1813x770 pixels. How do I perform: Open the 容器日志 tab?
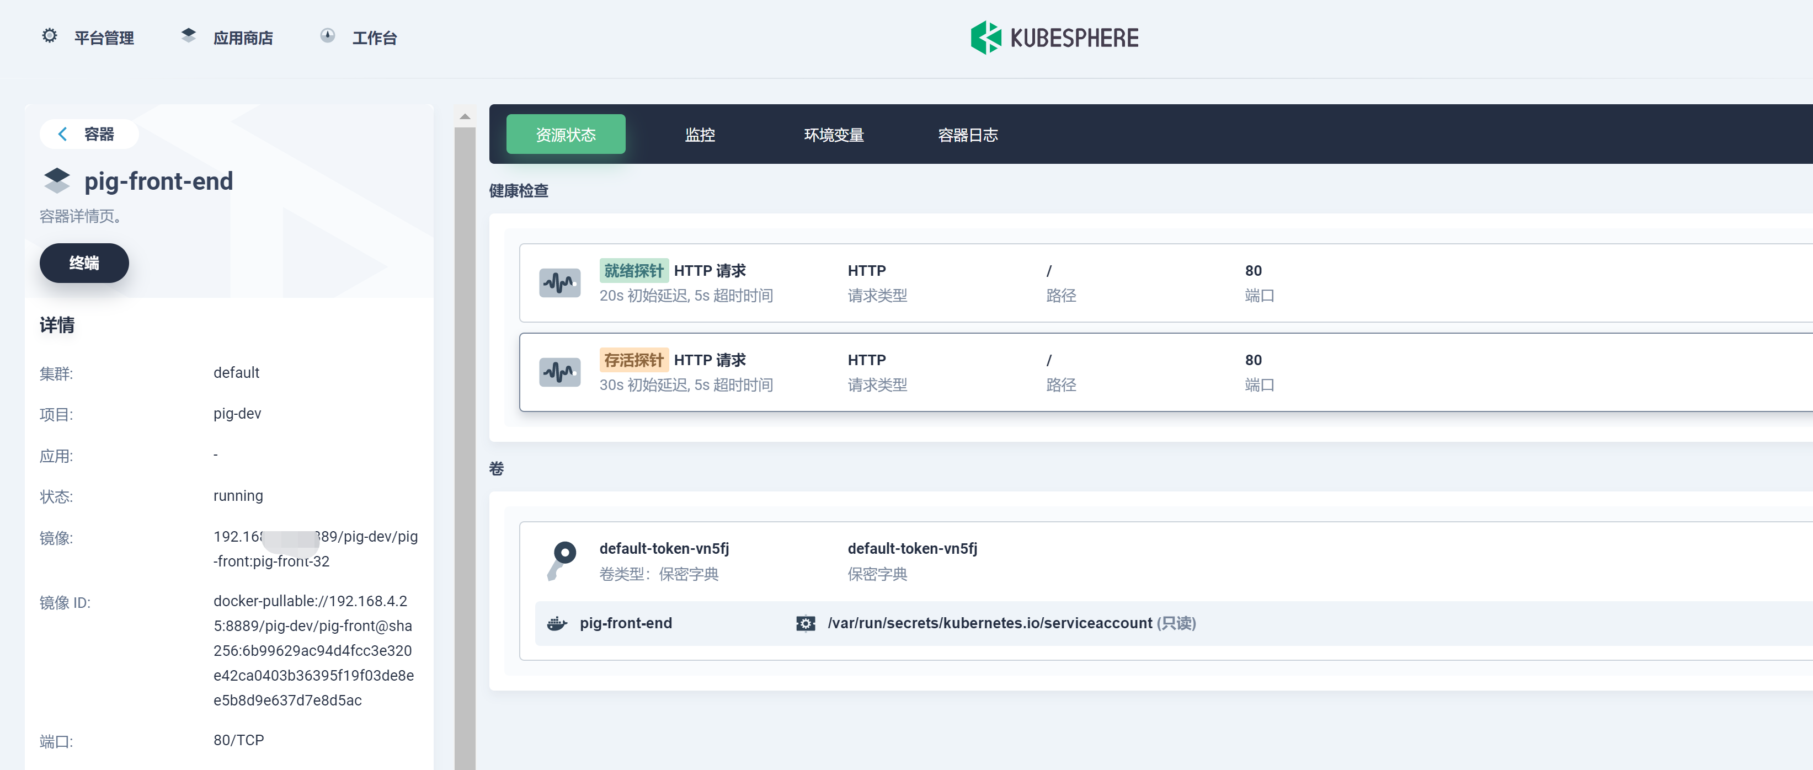[x=967, y=135]
